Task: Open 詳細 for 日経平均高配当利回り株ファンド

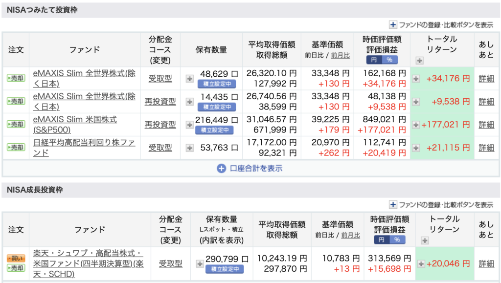Action: pyautogui.click(x=486, y=148)
